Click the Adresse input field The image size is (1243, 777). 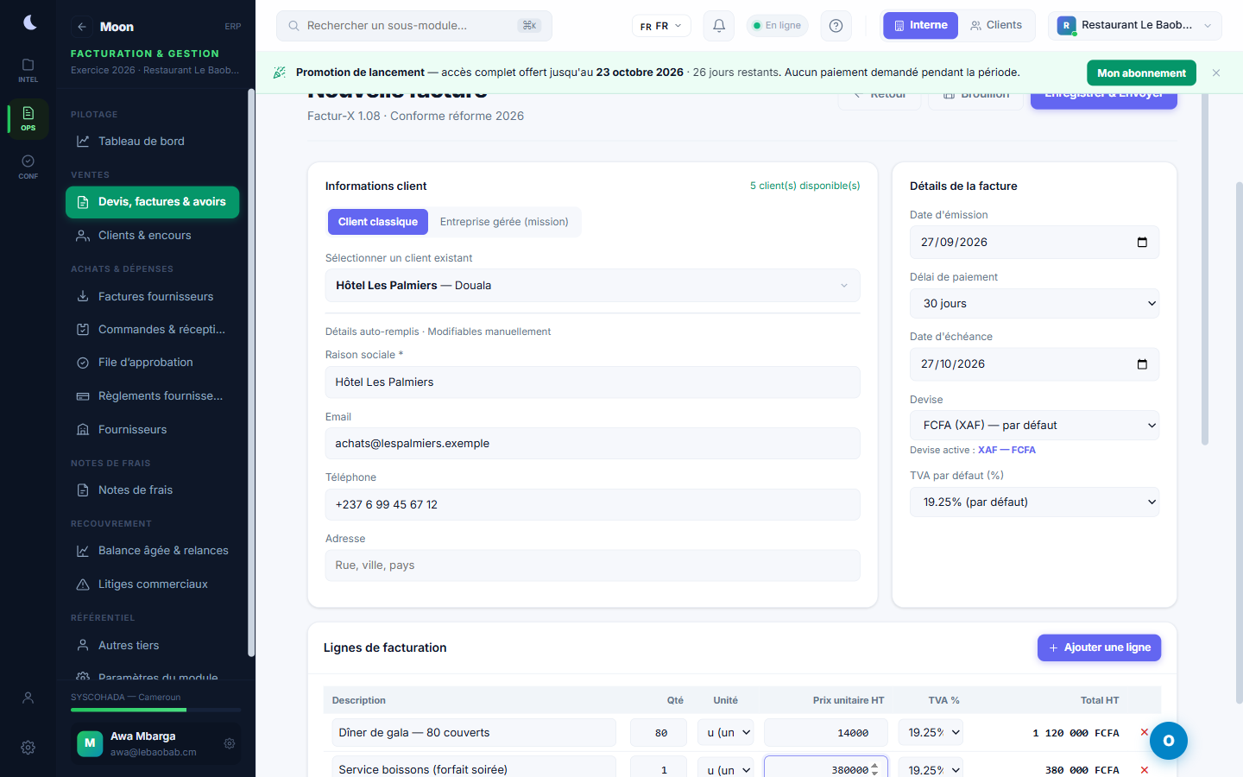pos(592,565)
